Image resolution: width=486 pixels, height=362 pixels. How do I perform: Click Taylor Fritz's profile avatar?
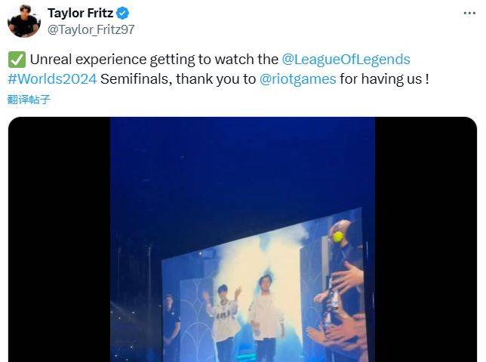click(x=23, y=20)
